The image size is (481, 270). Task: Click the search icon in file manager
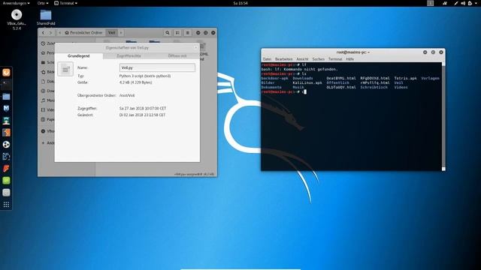167,33
